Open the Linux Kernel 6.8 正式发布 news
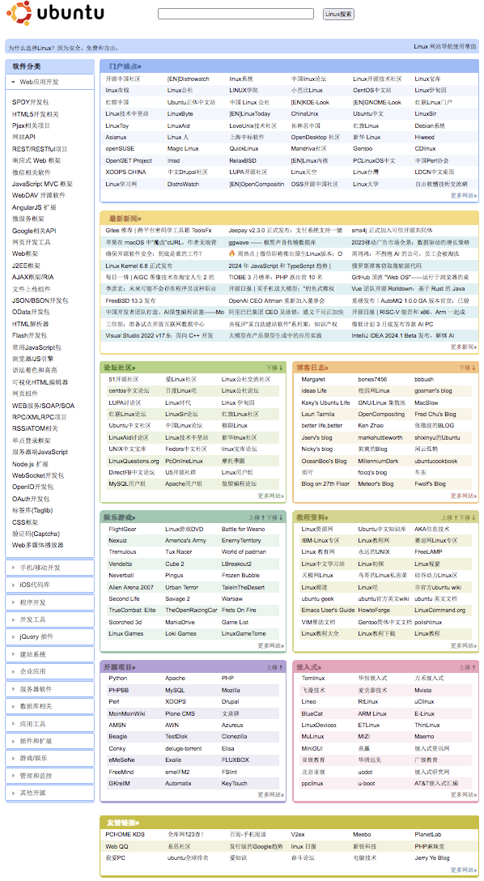 click(139, 266)
